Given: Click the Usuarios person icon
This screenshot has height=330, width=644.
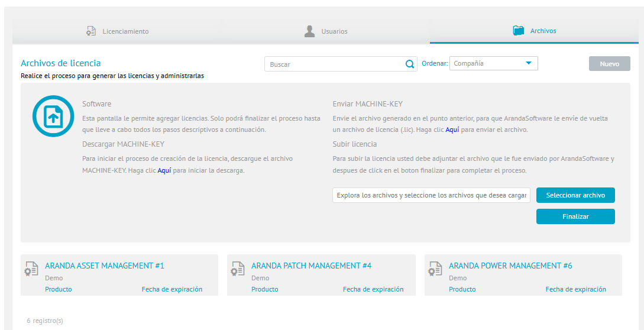Looking at the screenshot, I should (310, 31).
